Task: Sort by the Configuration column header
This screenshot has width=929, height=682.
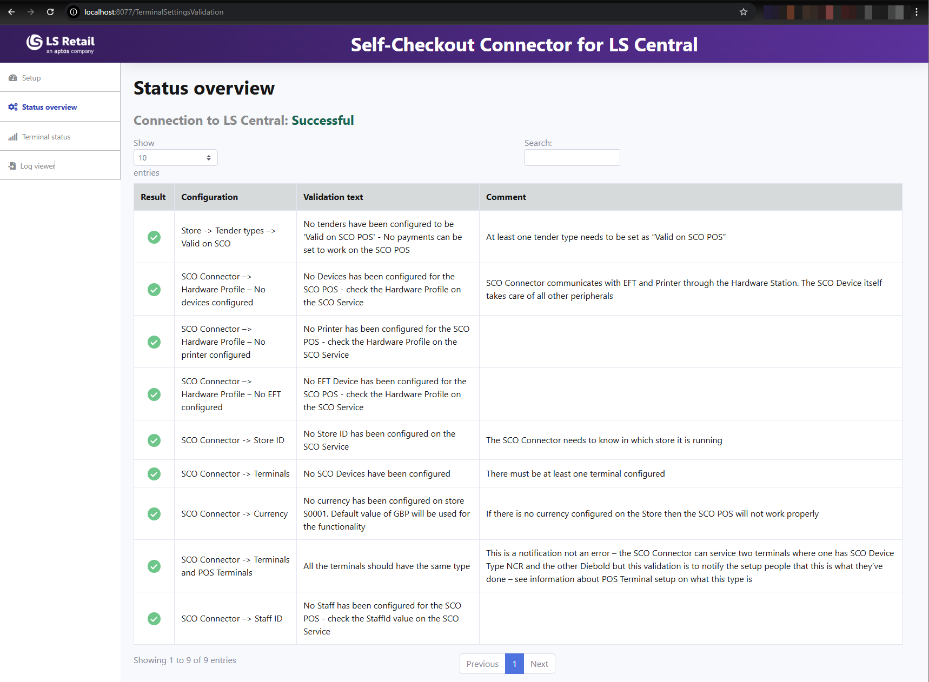Action: [209, 197]
